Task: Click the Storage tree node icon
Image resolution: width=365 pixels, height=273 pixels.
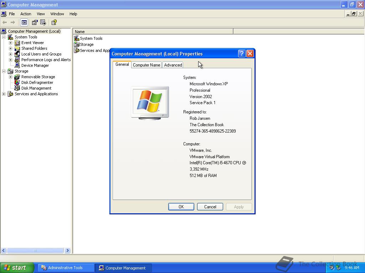Action: 10,71
